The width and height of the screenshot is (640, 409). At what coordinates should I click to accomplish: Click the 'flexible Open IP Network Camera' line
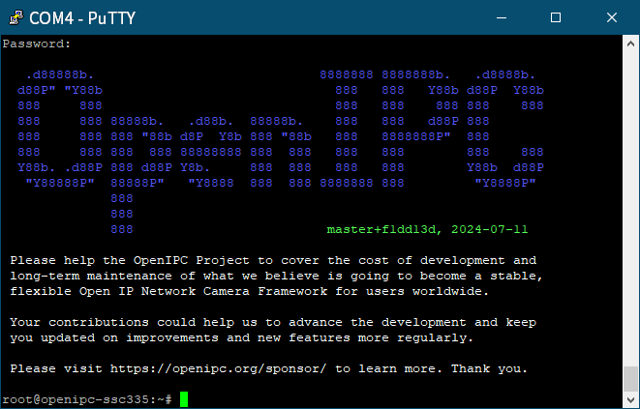250,292
